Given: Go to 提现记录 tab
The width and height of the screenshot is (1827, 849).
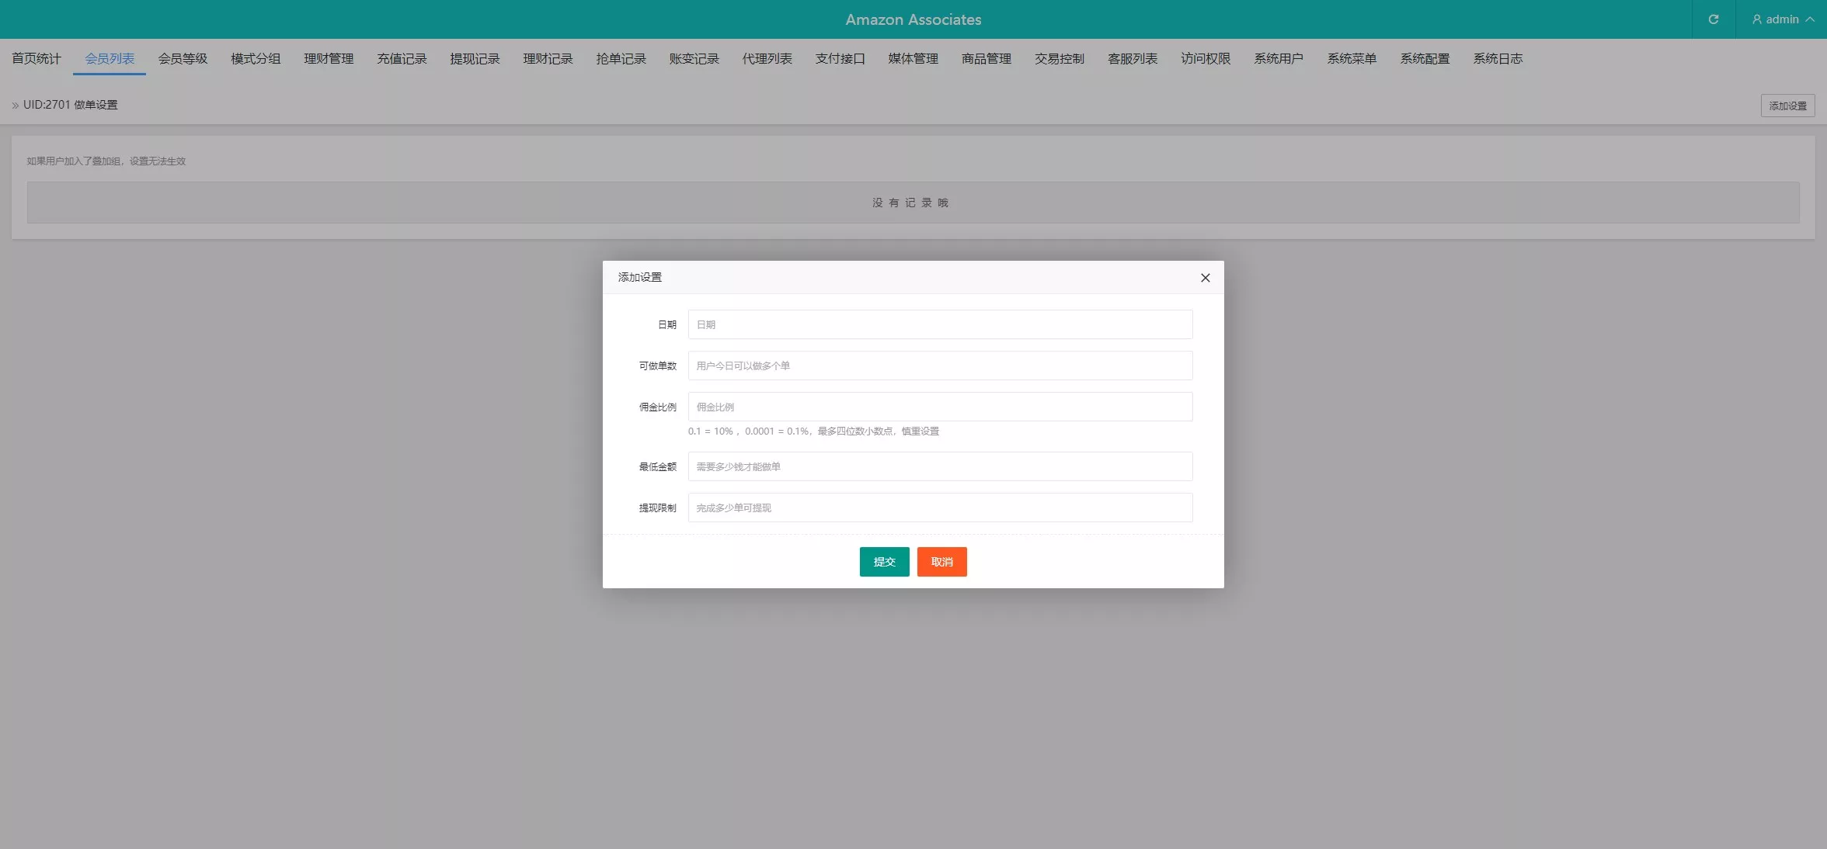Looking at the screenshot, I should point(475,59).
